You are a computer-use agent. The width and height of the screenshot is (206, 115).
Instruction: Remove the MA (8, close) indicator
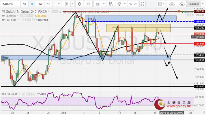click(x=32, y=16)
